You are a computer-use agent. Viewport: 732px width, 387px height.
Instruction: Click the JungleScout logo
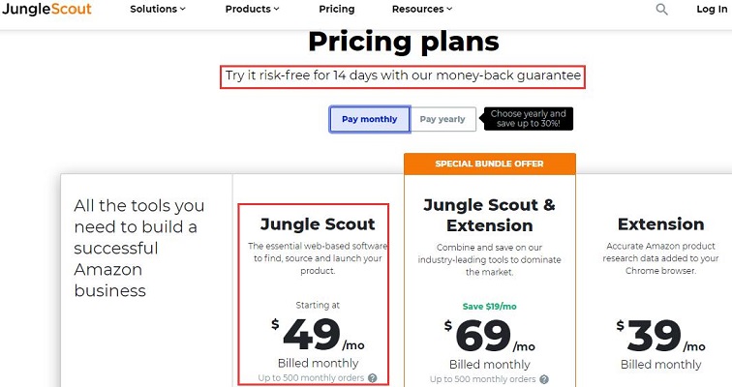click(x=46, y=10)
